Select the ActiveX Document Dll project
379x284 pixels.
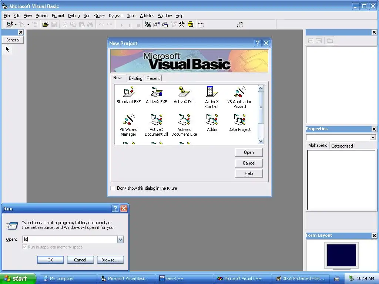[156, 125]
